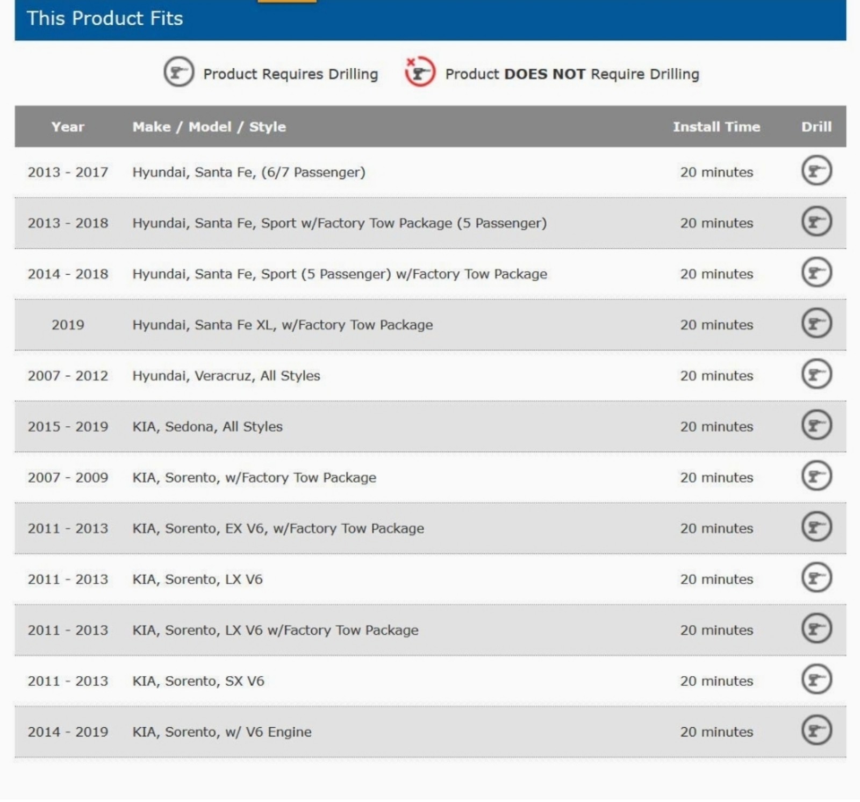The width and height of the screenshot is (860, 802).
Task: Select Santa Fe Sport (5 Passenger) w/Factory Tow Package
Action: pyautogui.click(x=340, y=274)
